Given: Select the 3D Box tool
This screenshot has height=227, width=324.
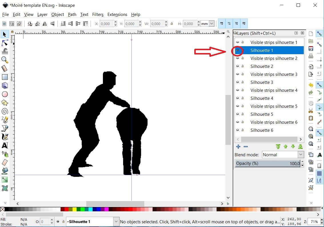Looking at the screenshot, I should tap(4, 86).
